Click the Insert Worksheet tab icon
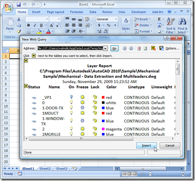 point(75,168)
